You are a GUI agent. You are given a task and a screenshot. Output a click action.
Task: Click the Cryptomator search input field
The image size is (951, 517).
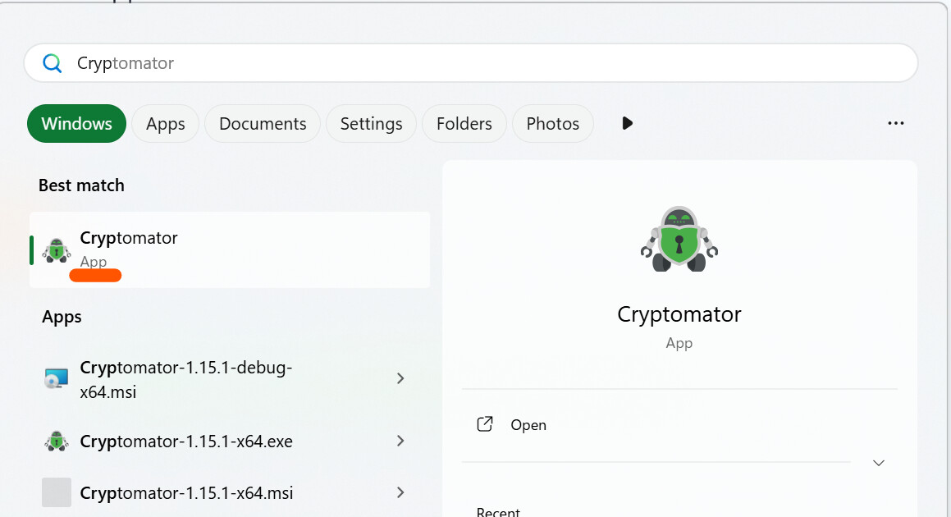471,63
